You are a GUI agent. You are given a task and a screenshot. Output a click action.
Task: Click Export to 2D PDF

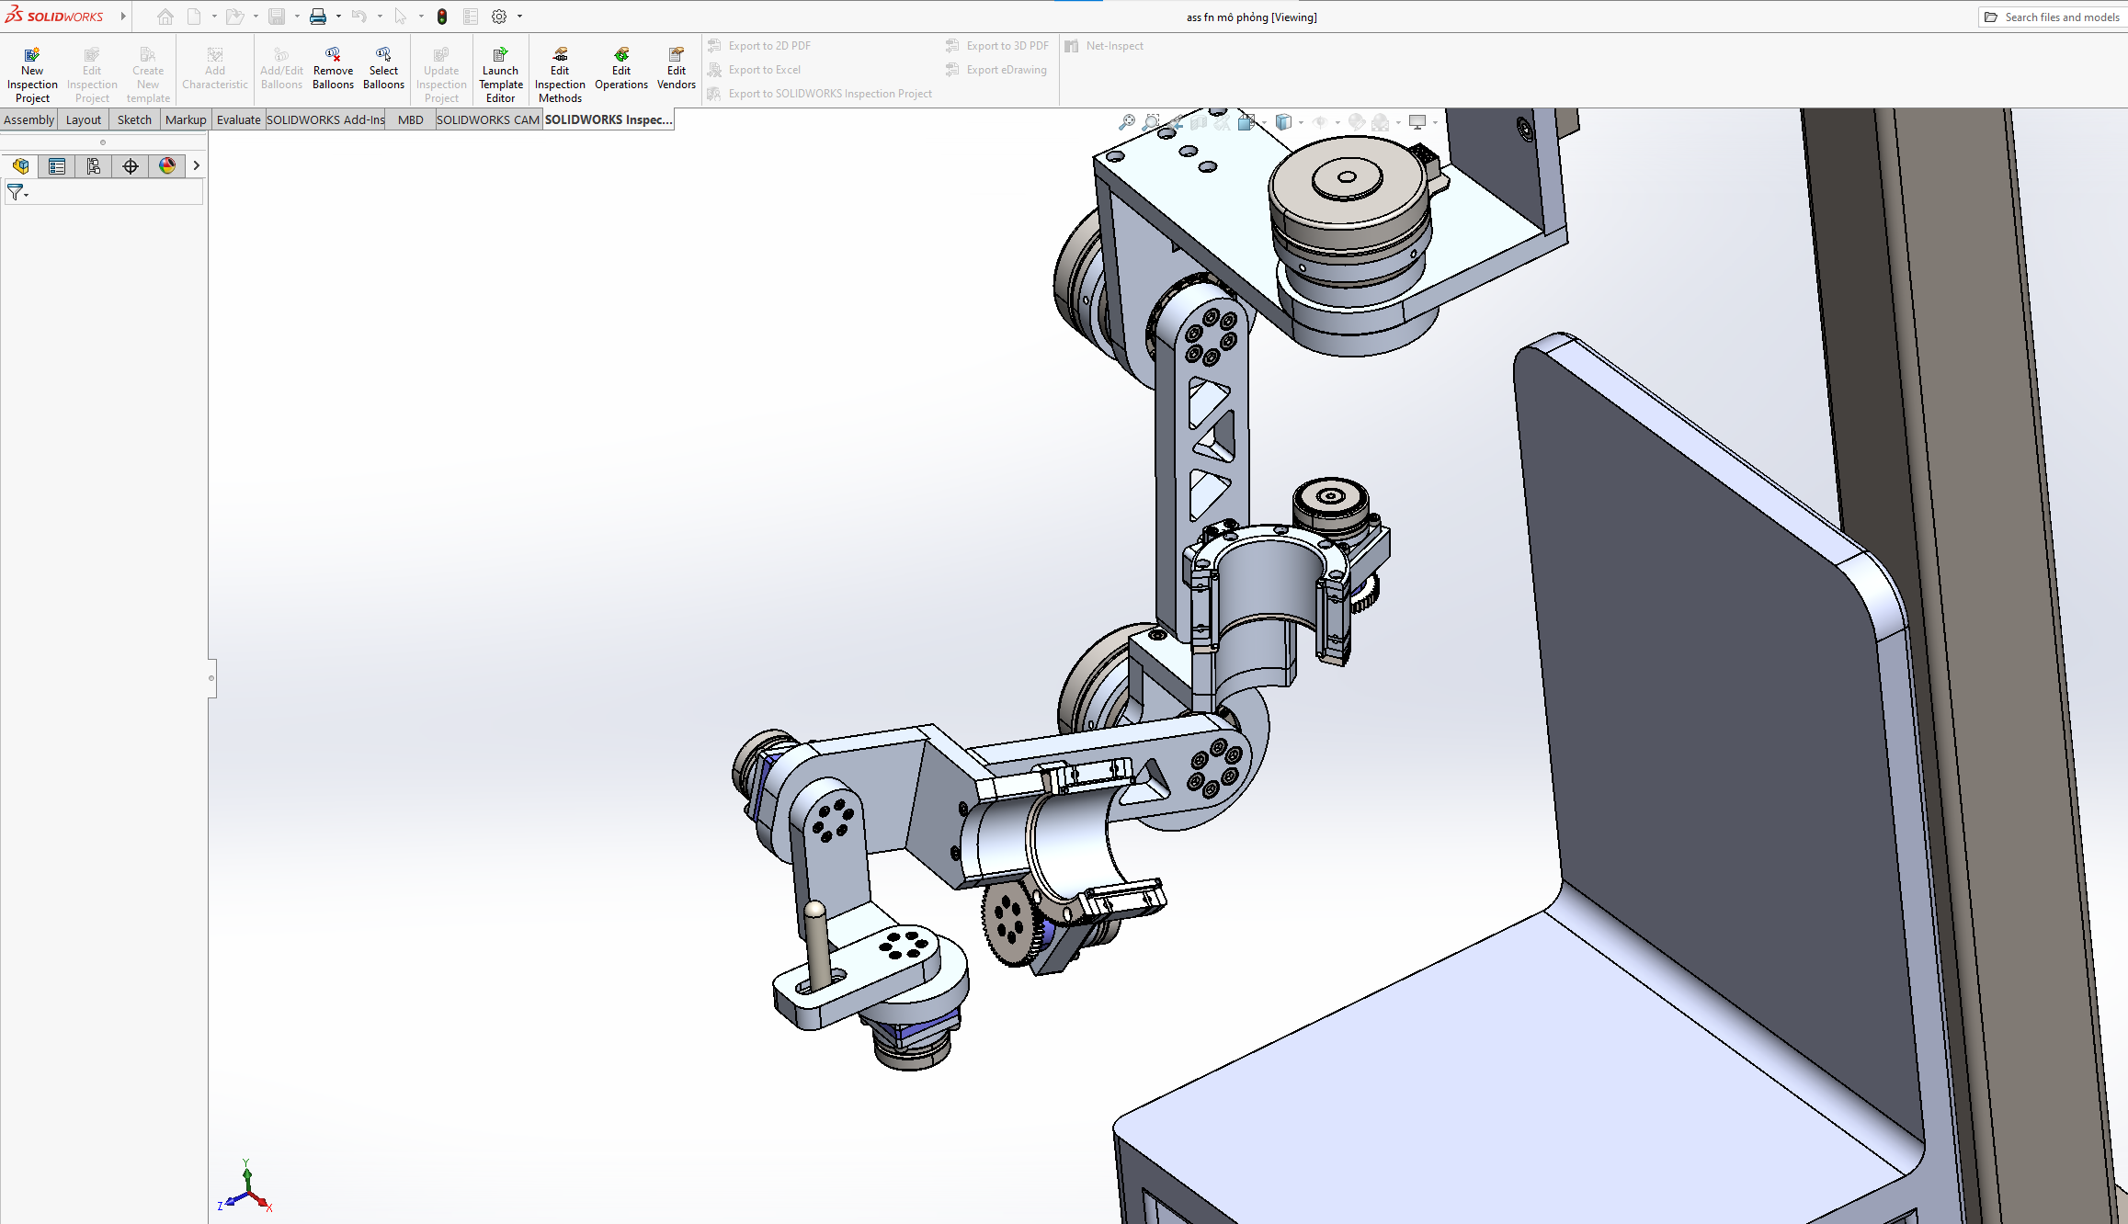[768, 46]
